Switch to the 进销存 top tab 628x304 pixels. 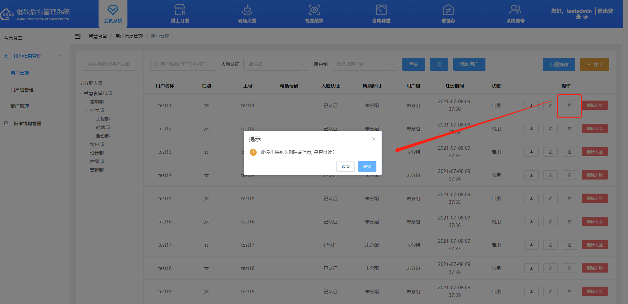click(448, 14)
